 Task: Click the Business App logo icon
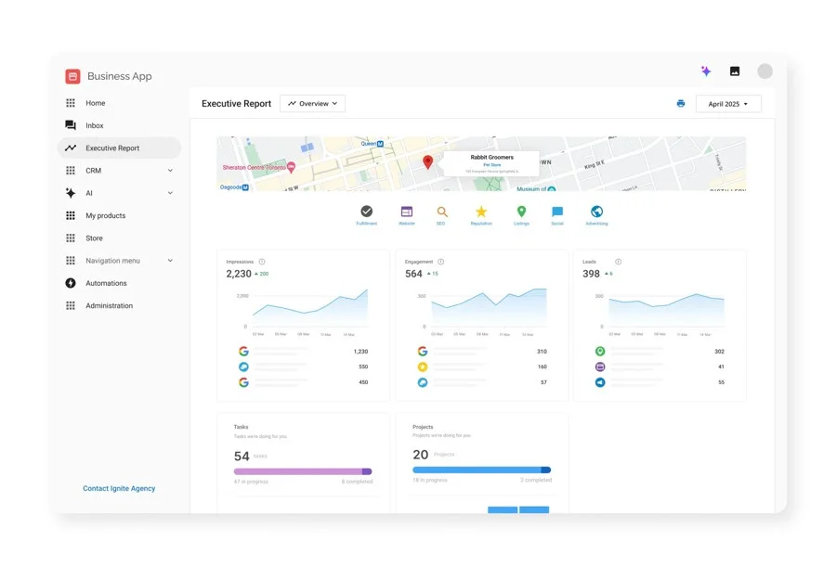click(72, 76)
